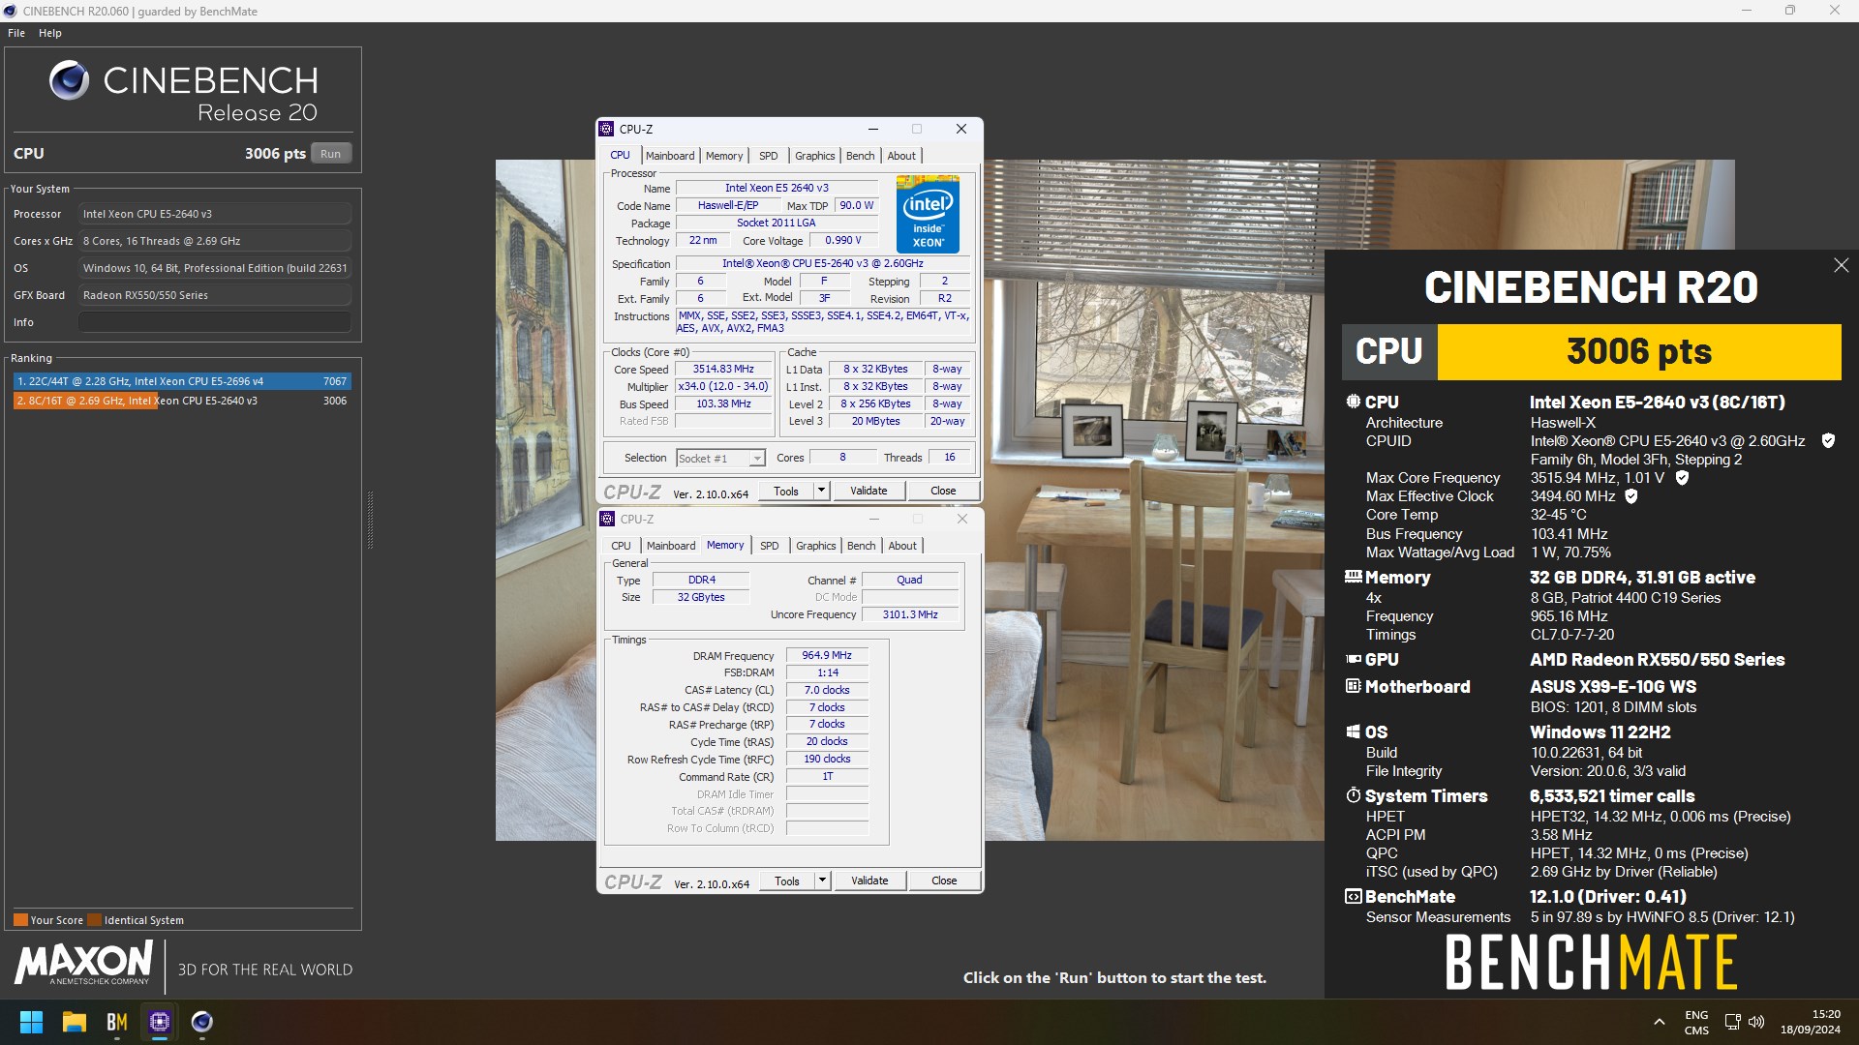Open SPD tab in upper CPU-Z window

[x=769, y=156]
